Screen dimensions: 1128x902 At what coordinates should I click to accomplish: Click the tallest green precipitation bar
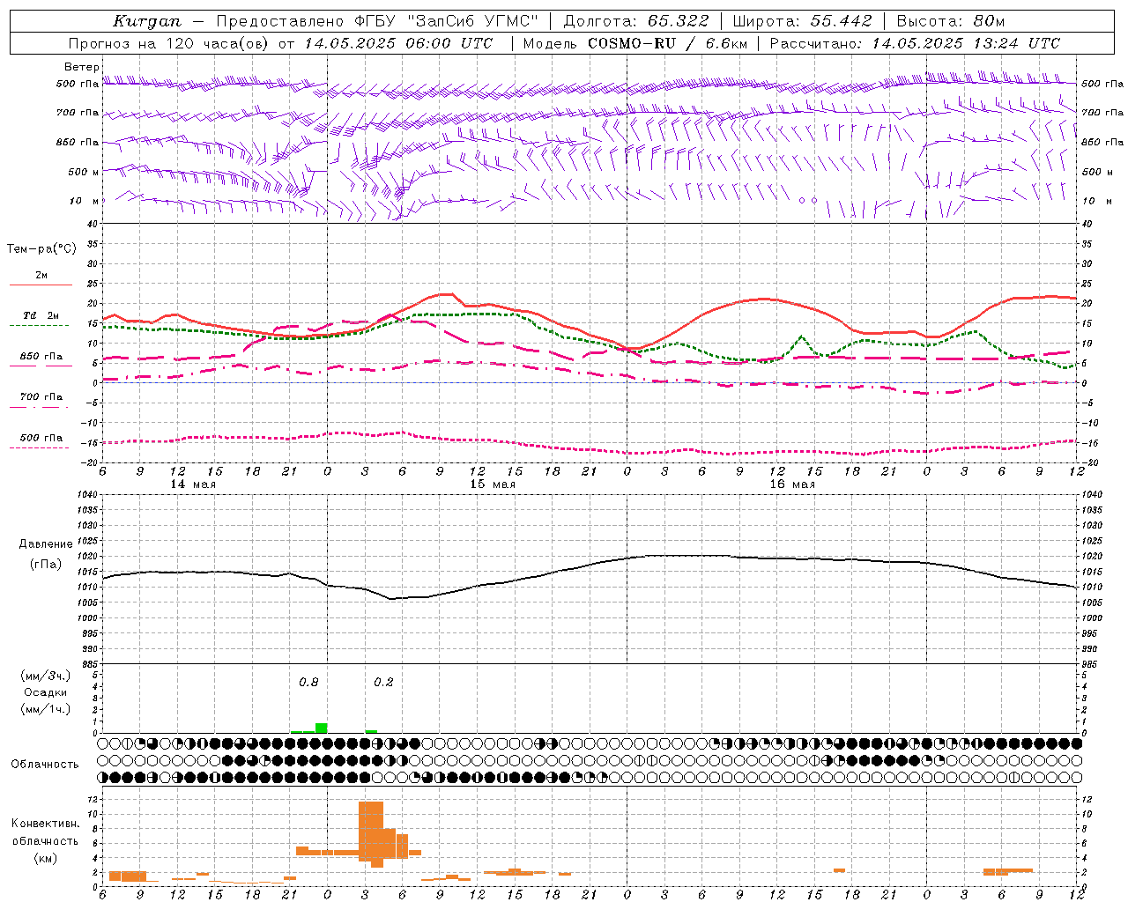pos(322,728)
